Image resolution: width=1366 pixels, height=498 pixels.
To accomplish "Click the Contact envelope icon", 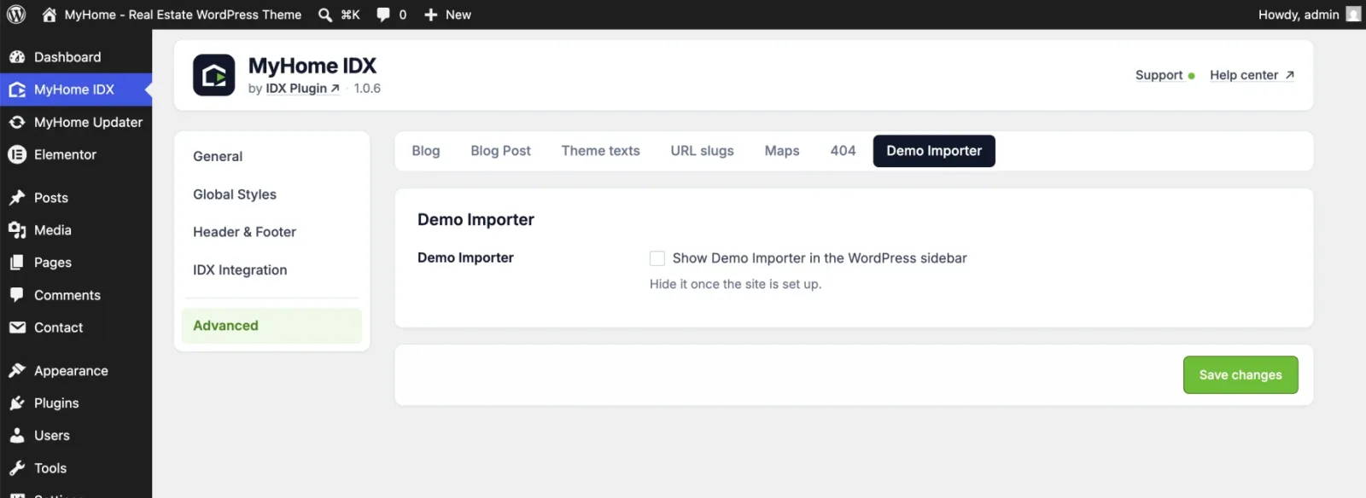I will pos(17,327).
